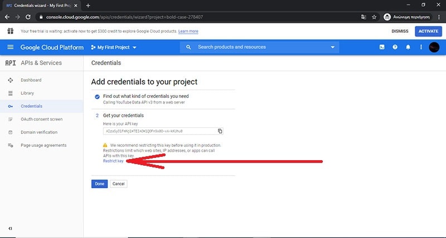Open the three-dot settings menu

(x=421, y=47)
